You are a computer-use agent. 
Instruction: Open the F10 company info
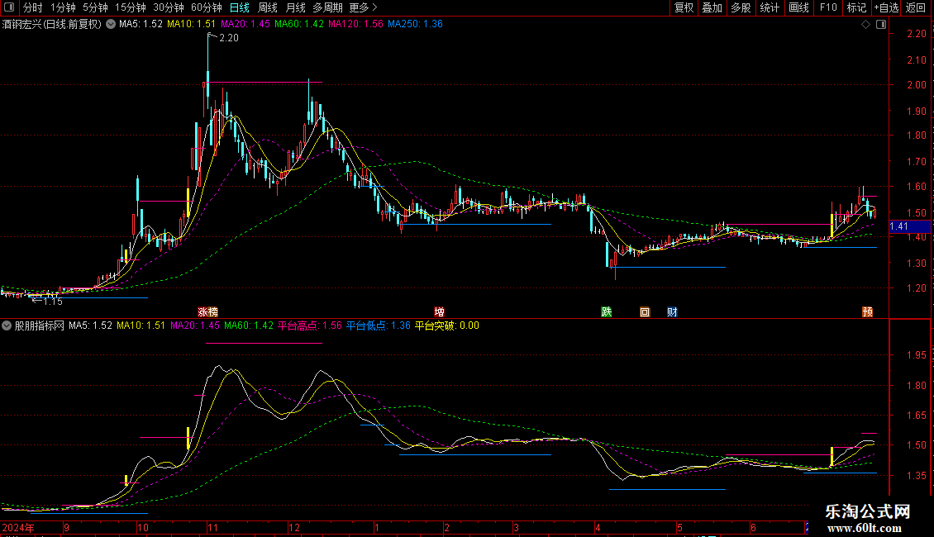pos(828,7)
